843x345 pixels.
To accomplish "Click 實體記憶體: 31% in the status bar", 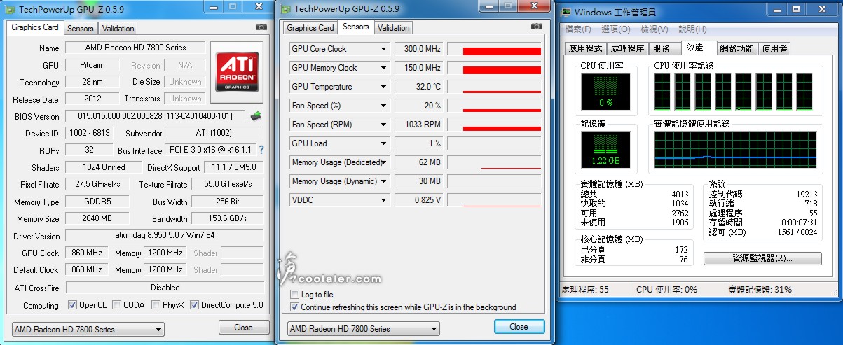I will click(760, 289).
